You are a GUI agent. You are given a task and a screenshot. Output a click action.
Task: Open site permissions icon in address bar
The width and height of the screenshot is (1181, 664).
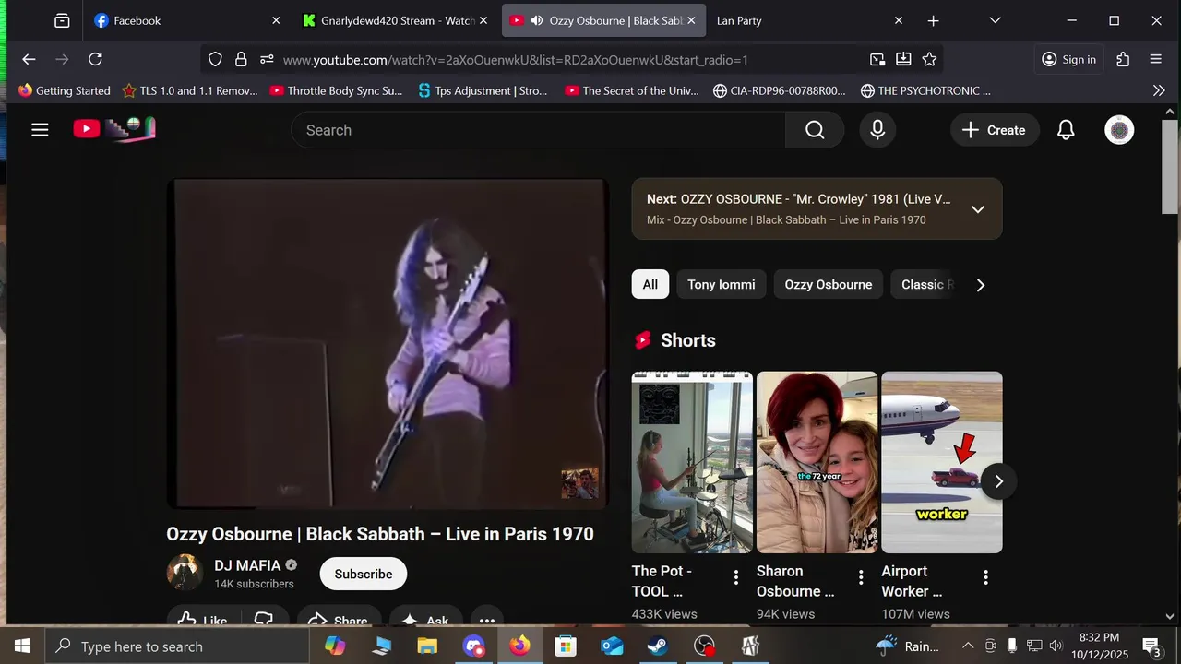point(267,59)
